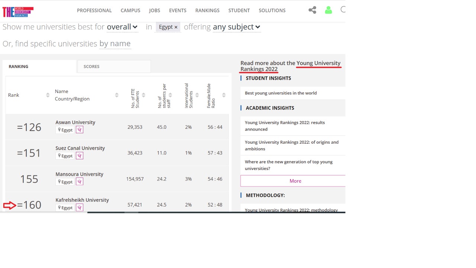Viewport: 476px width, 268px height.
Task: Open Aswan University link
Action: click(75, 122)
